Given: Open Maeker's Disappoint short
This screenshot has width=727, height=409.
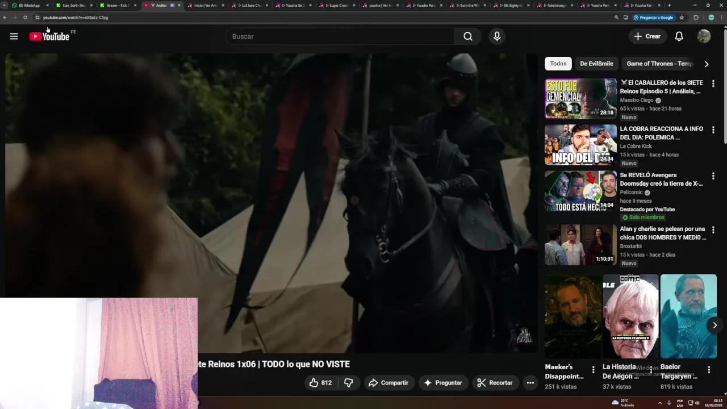Looking at the screenshot, I should [573, 316].
